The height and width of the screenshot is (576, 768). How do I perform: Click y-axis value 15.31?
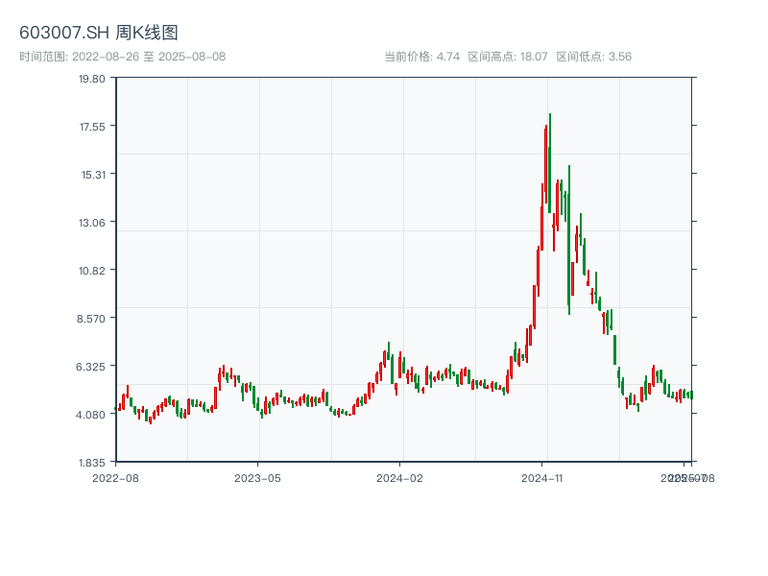[x=93, y=175]
